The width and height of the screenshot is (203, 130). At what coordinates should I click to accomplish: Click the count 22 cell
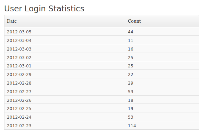(x=131, y=74)
